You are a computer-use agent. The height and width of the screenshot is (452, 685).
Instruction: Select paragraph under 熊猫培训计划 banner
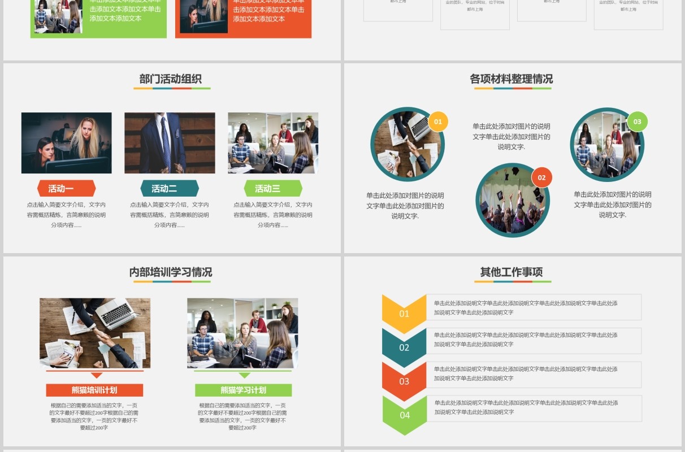[94, 416]
